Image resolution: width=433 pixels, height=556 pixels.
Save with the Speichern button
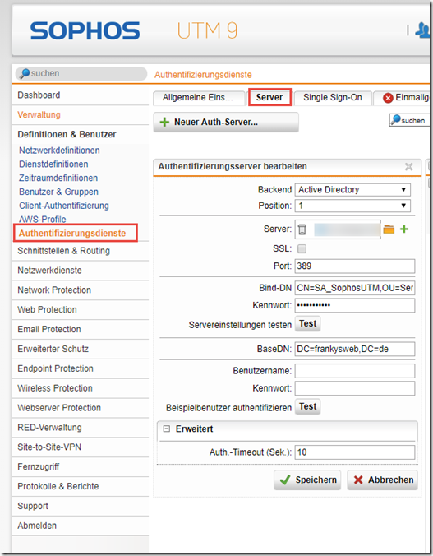click(x=307, y=480)
